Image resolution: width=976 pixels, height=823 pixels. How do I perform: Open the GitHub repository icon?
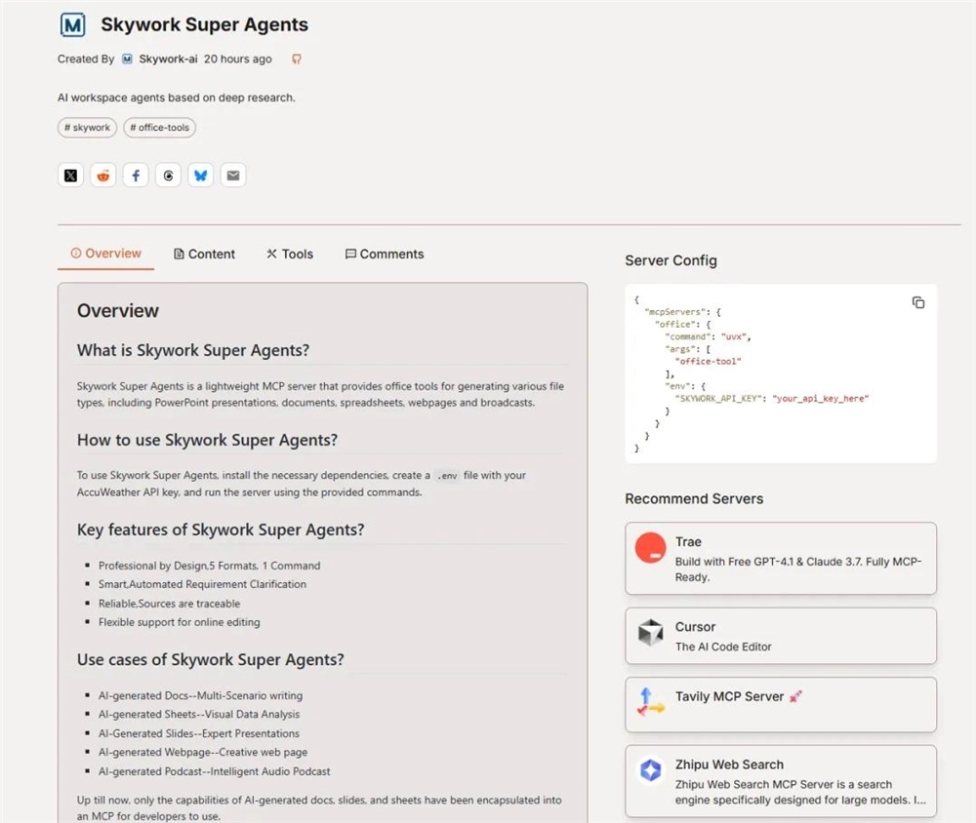pyautogui.click(x=297, y=59)
